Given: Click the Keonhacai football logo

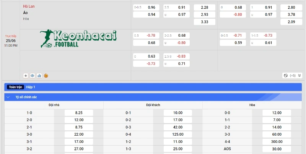Looking at the screenshot, I should (78, 39).
